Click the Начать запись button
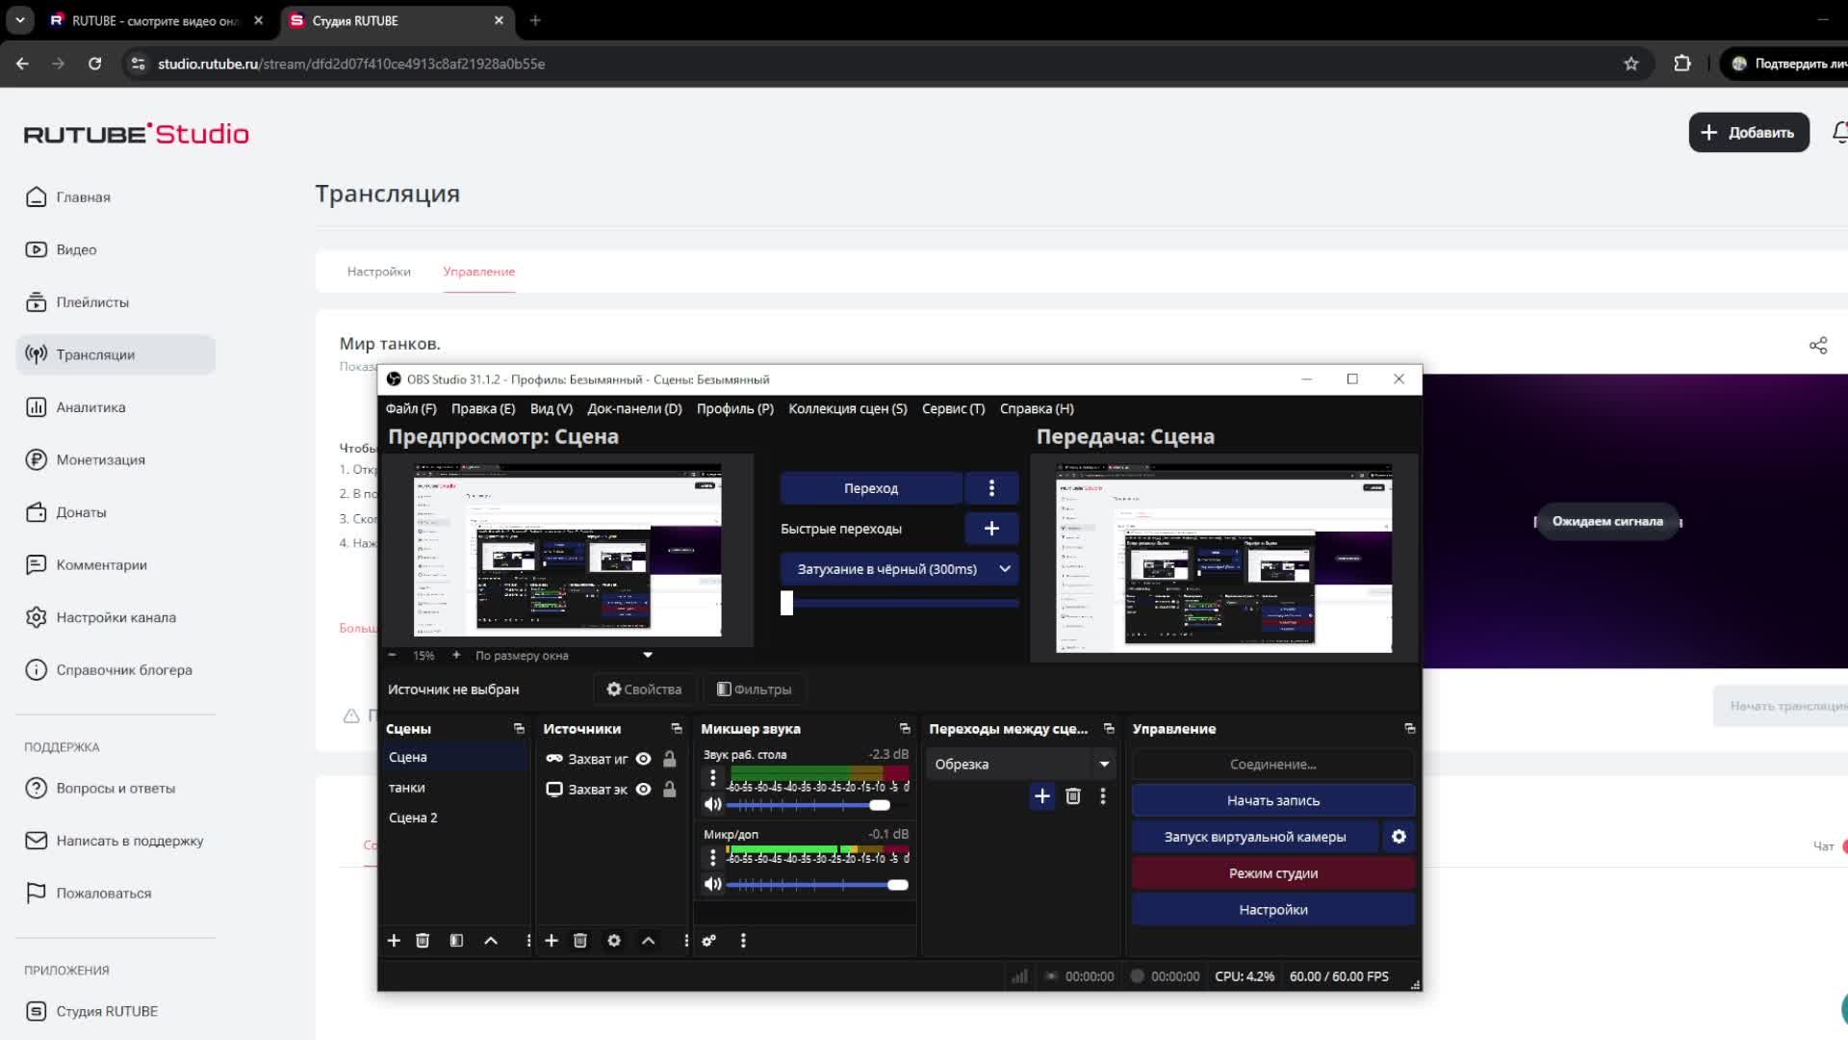 [x=1272, y=800]
